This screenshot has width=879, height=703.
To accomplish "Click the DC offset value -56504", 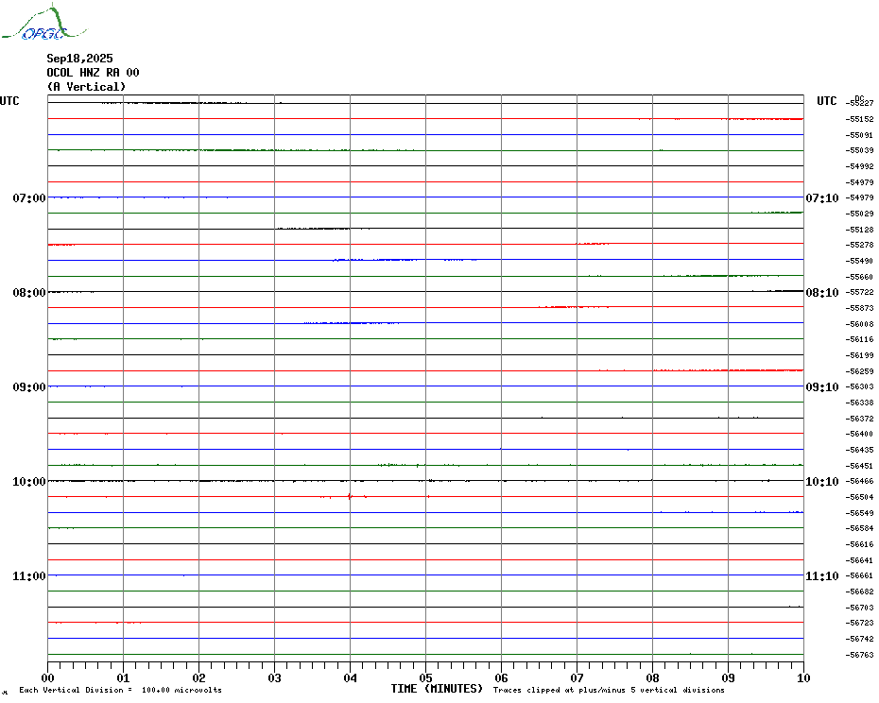I will [860, 497].
